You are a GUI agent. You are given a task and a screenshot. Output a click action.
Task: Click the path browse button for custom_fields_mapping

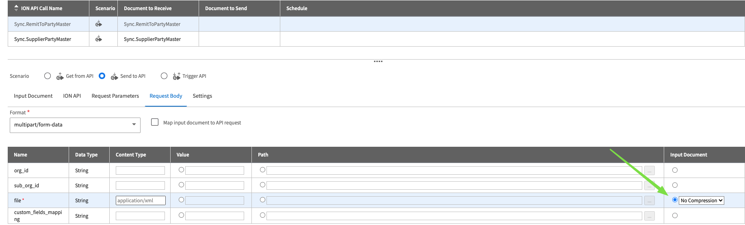(649, 216)
